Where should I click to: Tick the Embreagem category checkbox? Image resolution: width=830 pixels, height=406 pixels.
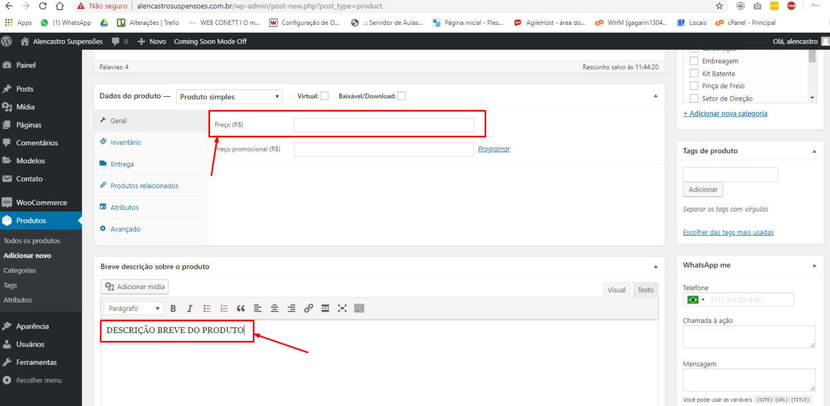point(694,61)
